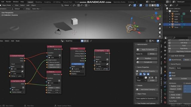Viewport: 191px width, 107px height.
Task: Switch to Sculpting workspace tab
Action: coord(47,2)
